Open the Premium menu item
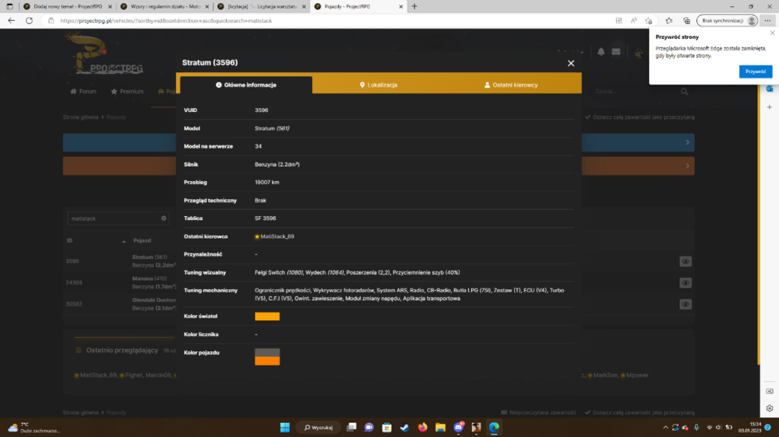The width and height of the screenshot is (779, 437). point(127,91)
